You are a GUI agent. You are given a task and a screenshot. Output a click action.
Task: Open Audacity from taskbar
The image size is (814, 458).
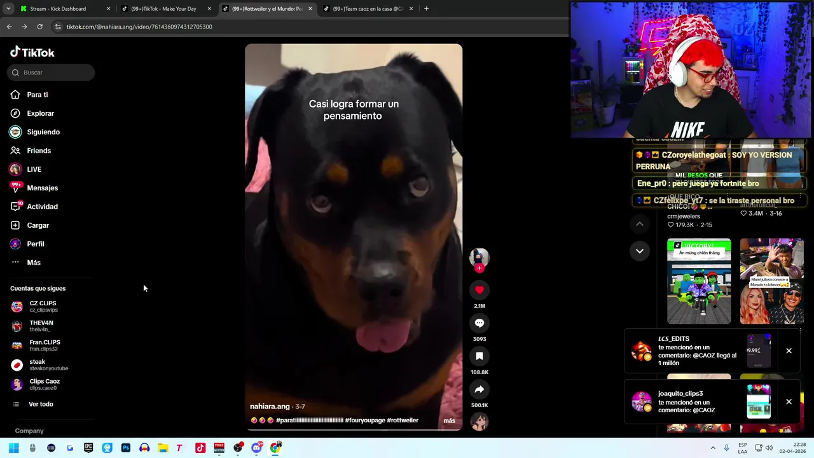pyautogui.click(x=144, y=448)
